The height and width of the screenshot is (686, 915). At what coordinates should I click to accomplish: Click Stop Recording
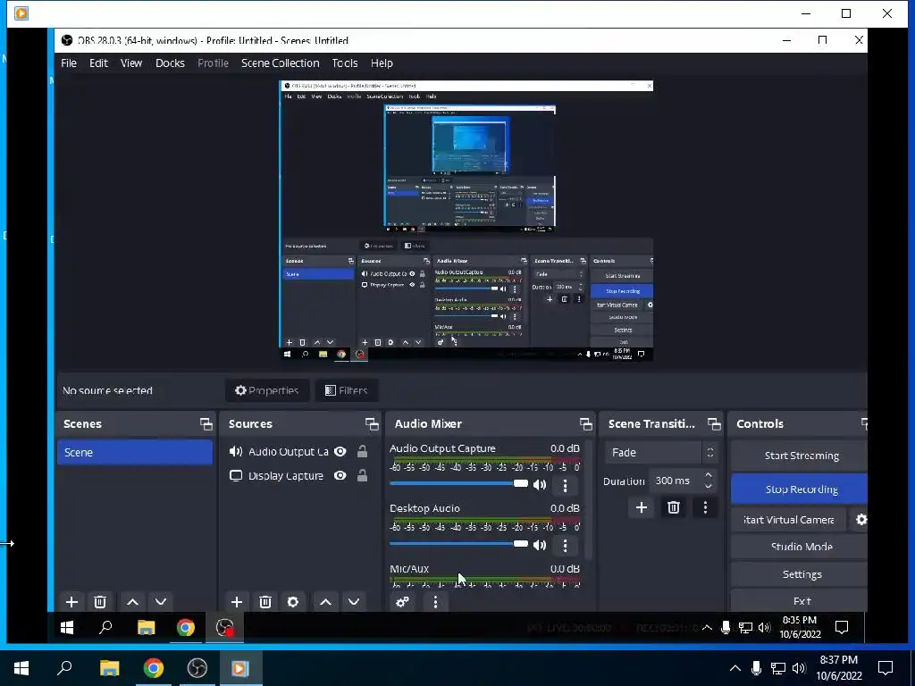pos(799,489)
